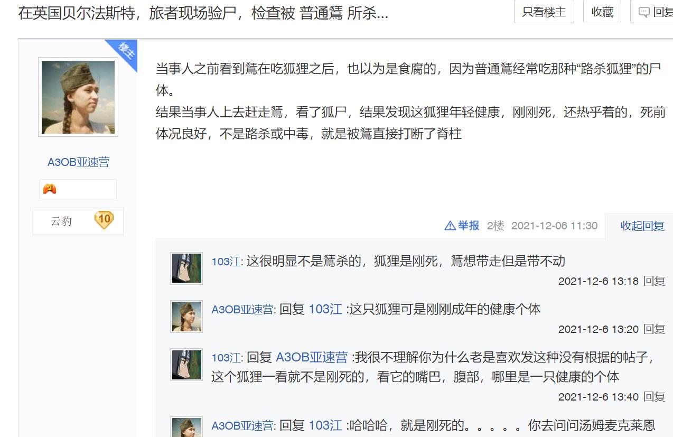Screen dimensions: 673x437
Task: Open A3OB亚速营 profile link under avatar
Action: (x=78, y=162)
